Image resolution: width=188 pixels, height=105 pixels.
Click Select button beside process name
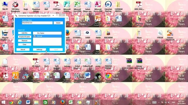click(x=58, y=23)
